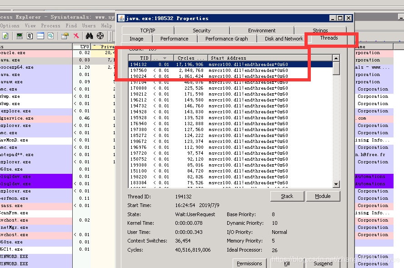
Task: Switch to the Disk and Network tab
Action: 284,39
